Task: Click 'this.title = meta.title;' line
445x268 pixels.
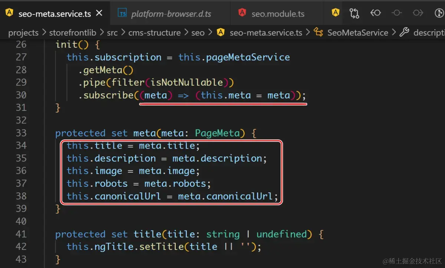Action: (133, 146)
